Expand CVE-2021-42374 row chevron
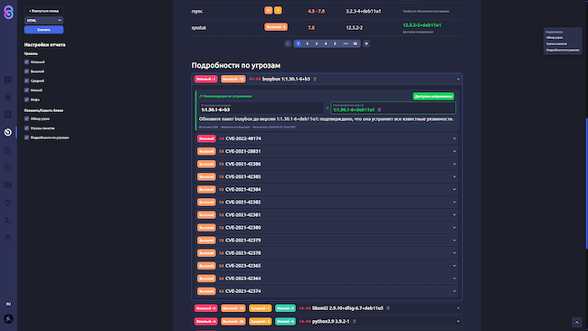Viewport: 588px width, 331px height. pyautogui.click(x=454, y=291)
